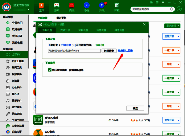
Task: Open PDF工具集 category
Action: pyautogui.click(x=15, y=61)
